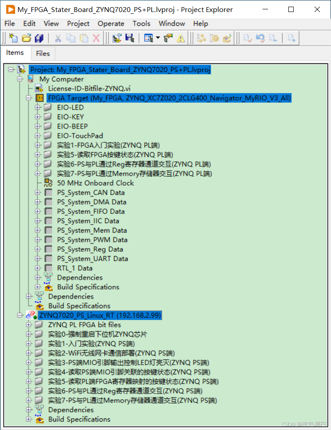Click the Copy toolbar icon
This screenshot has width=331, height=430.
pyautogui.click(x=71, y=38)
